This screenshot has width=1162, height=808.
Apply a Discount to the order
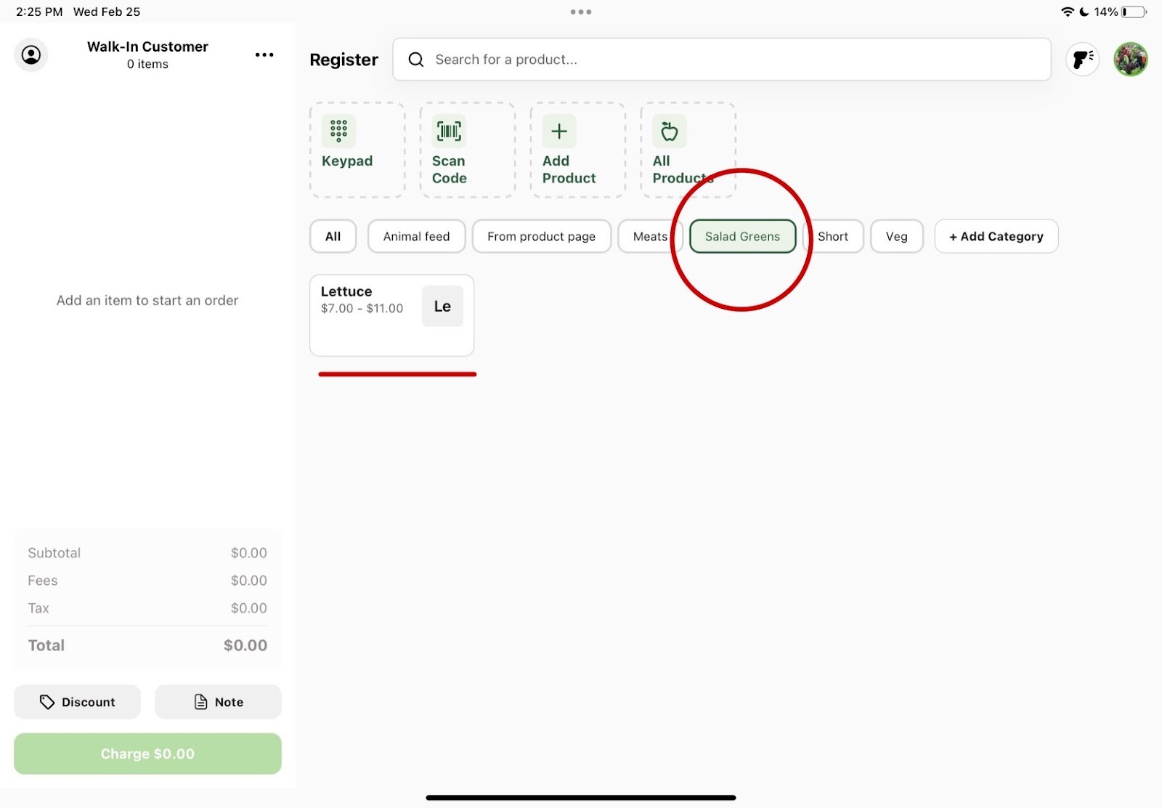coord(77,702)
